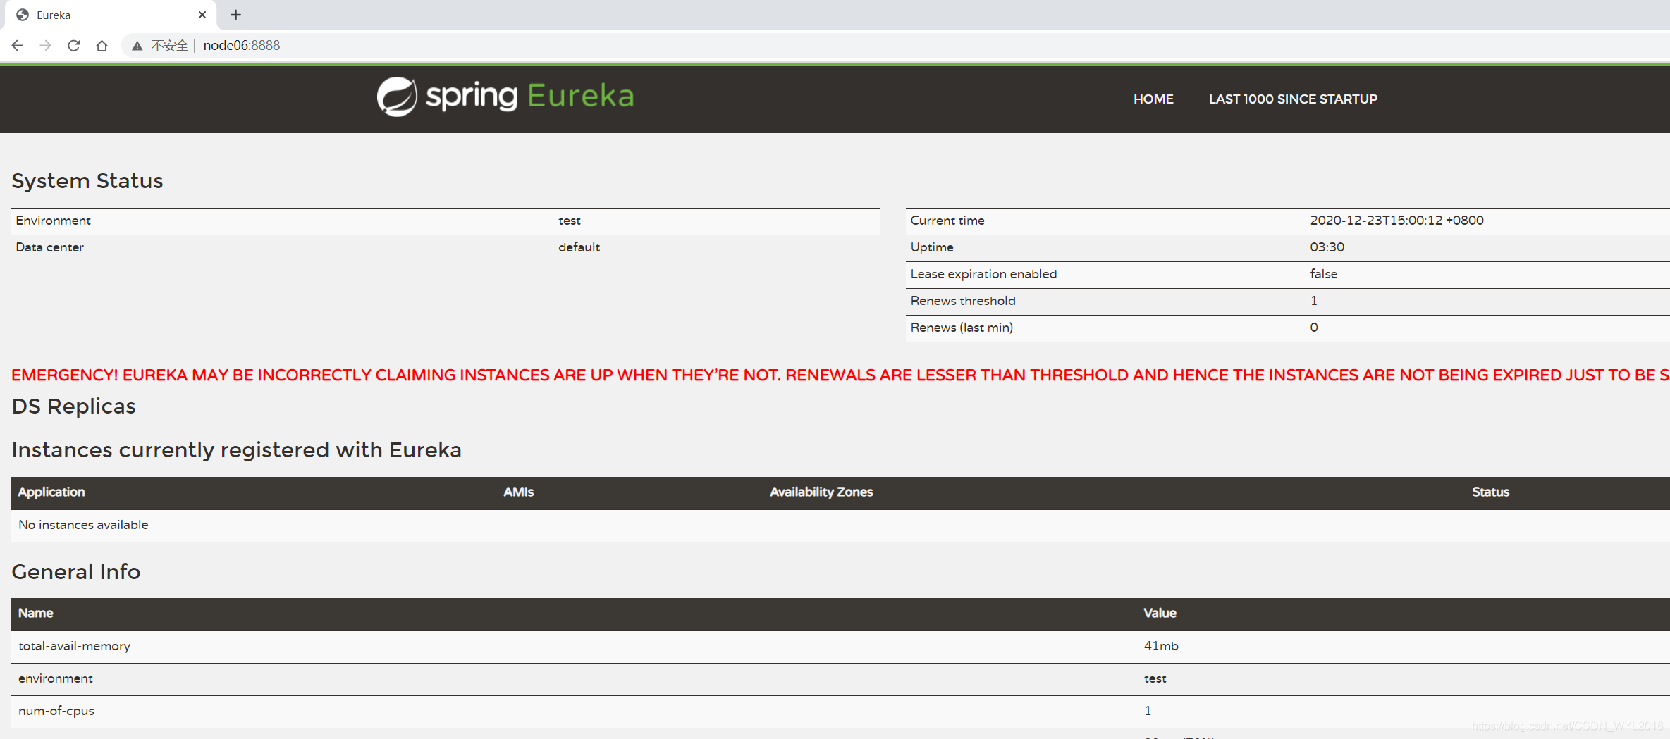Image resolution: width=1670 pixels, height=739 pixels.
Task: Open the HOME navigation link
Action: (x=1153, y=99)
